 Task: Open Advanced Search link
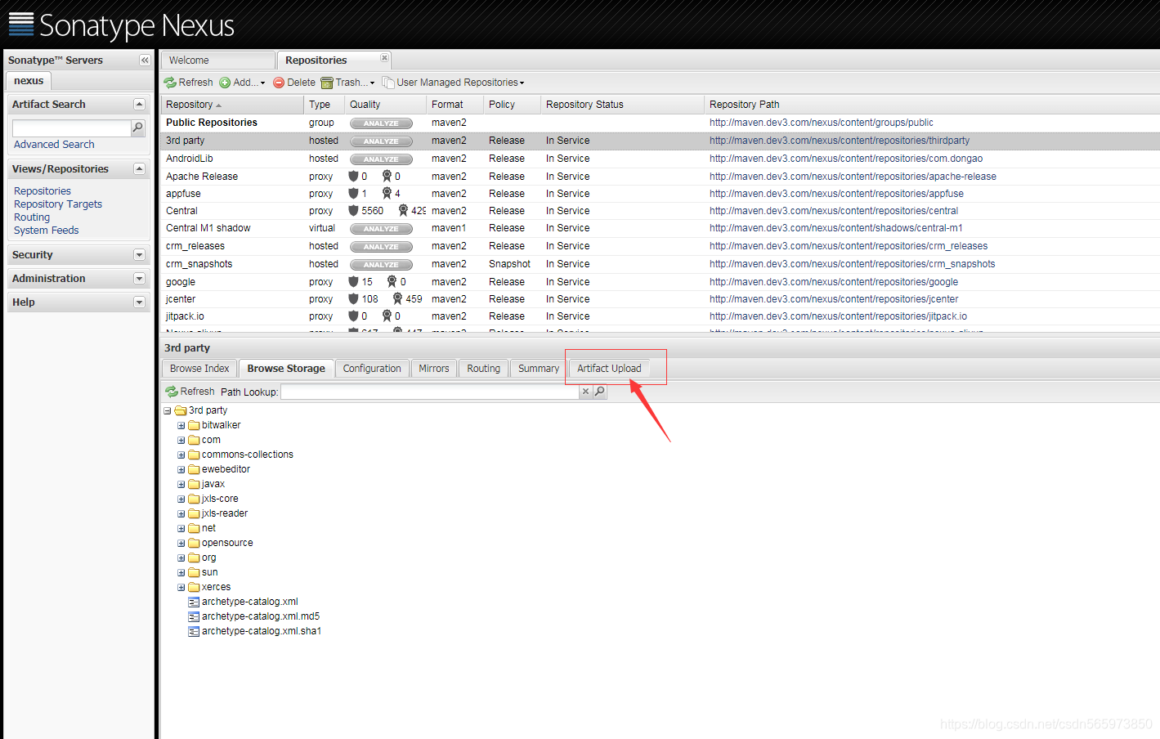click(54, 145)
